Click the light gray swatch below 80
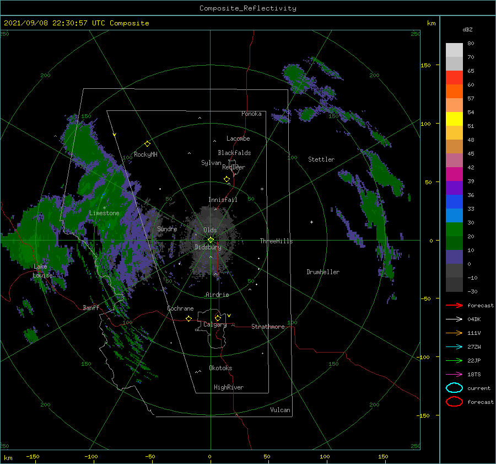Viewport: 496px width, 464px height. [x=454, y=50]
